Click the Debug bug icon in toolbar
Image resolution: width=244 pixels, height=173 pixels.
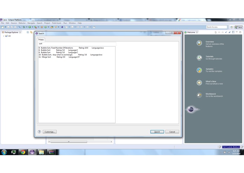point(24,27)
